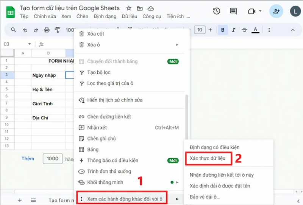Image resolution: width=303 pixels, height=205 pixels.
Task: Toggle bold formatting
Action: (x=223, y=30)
